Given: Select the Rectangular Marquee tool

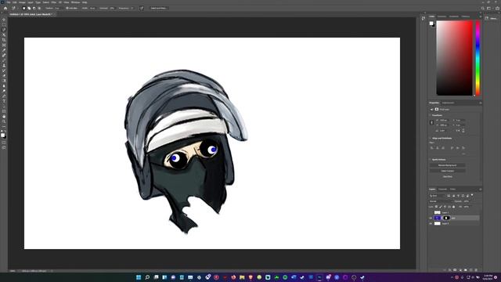Looking at the screenshot, I should pyautogui.click(x=4, y=24).
